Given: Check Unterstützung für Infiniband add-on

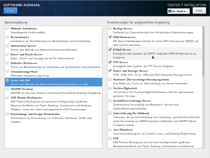Looking at the screenshot, I should tap(110, 113).
